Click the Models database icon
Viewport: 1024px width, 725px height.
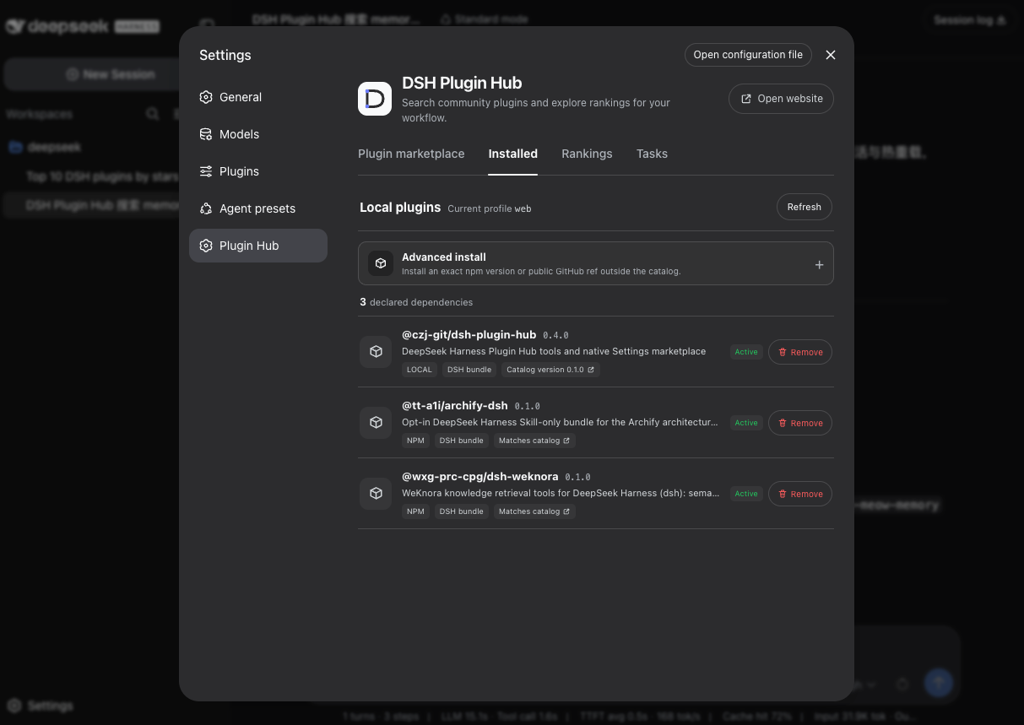pyautogui.click(x=206, y=134)
